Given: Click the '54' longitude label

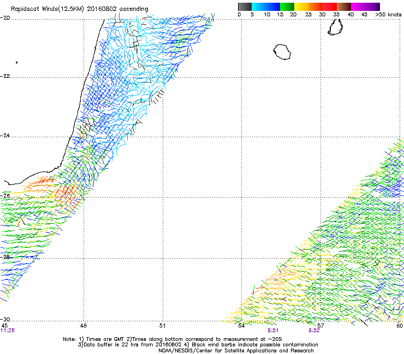Looking at the screenshot, I should click(x=241, y=326).
